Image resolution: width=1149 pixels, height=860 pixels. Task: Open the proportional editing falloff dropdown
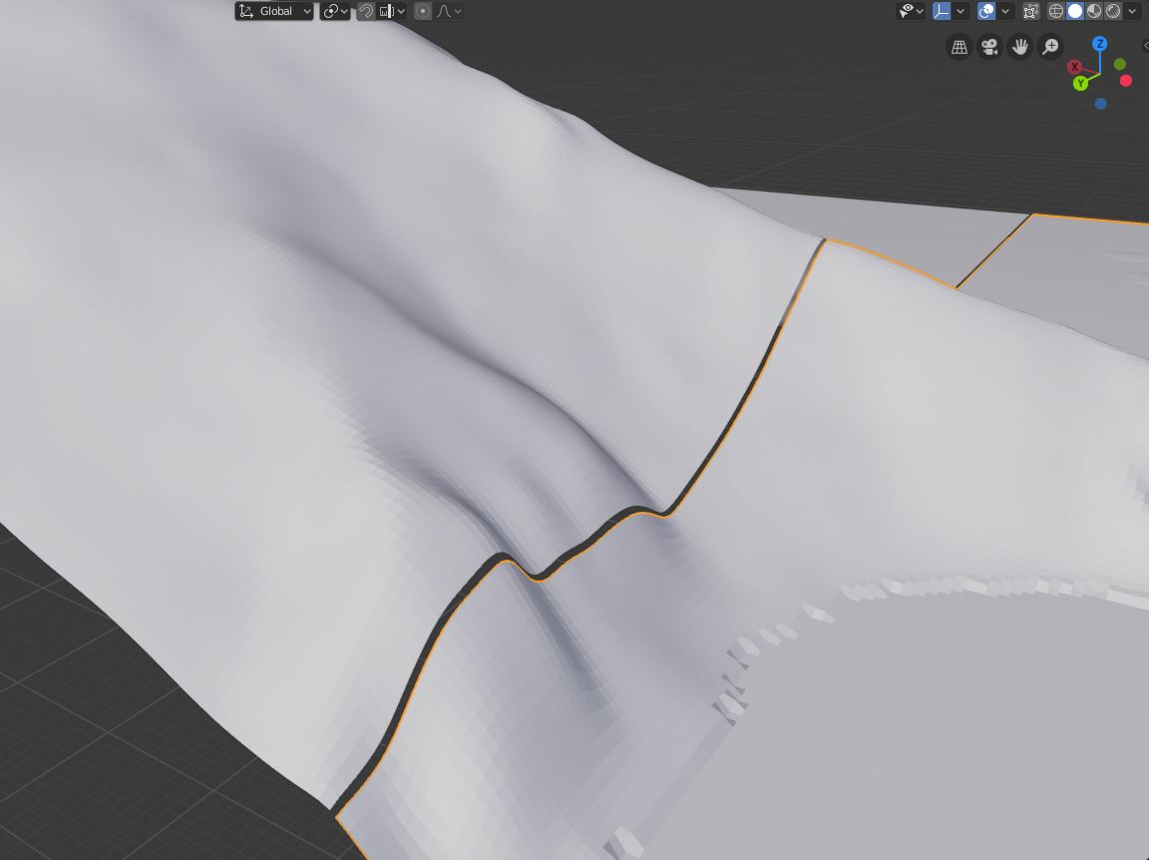click(449, 11)
